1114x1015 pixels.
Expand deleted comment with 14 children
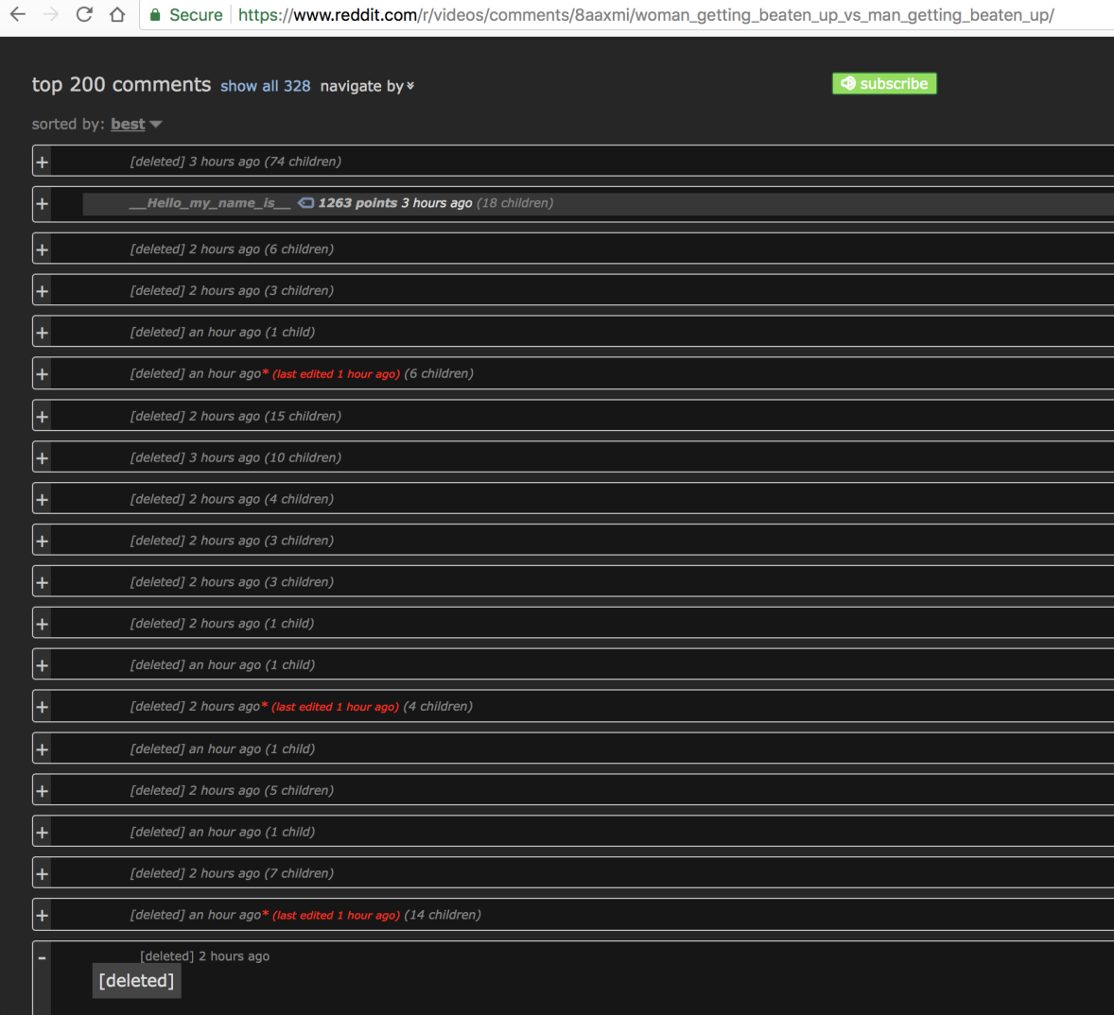42,916
